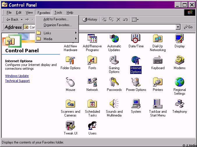197x147 pixels.
Task: Select the Regional Settings globe icon
Action: tap(180, 82)
